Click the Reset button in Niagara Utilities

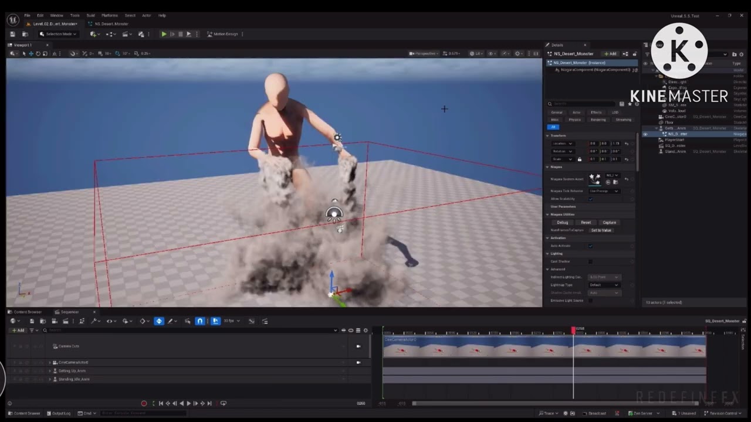point(586,223)
